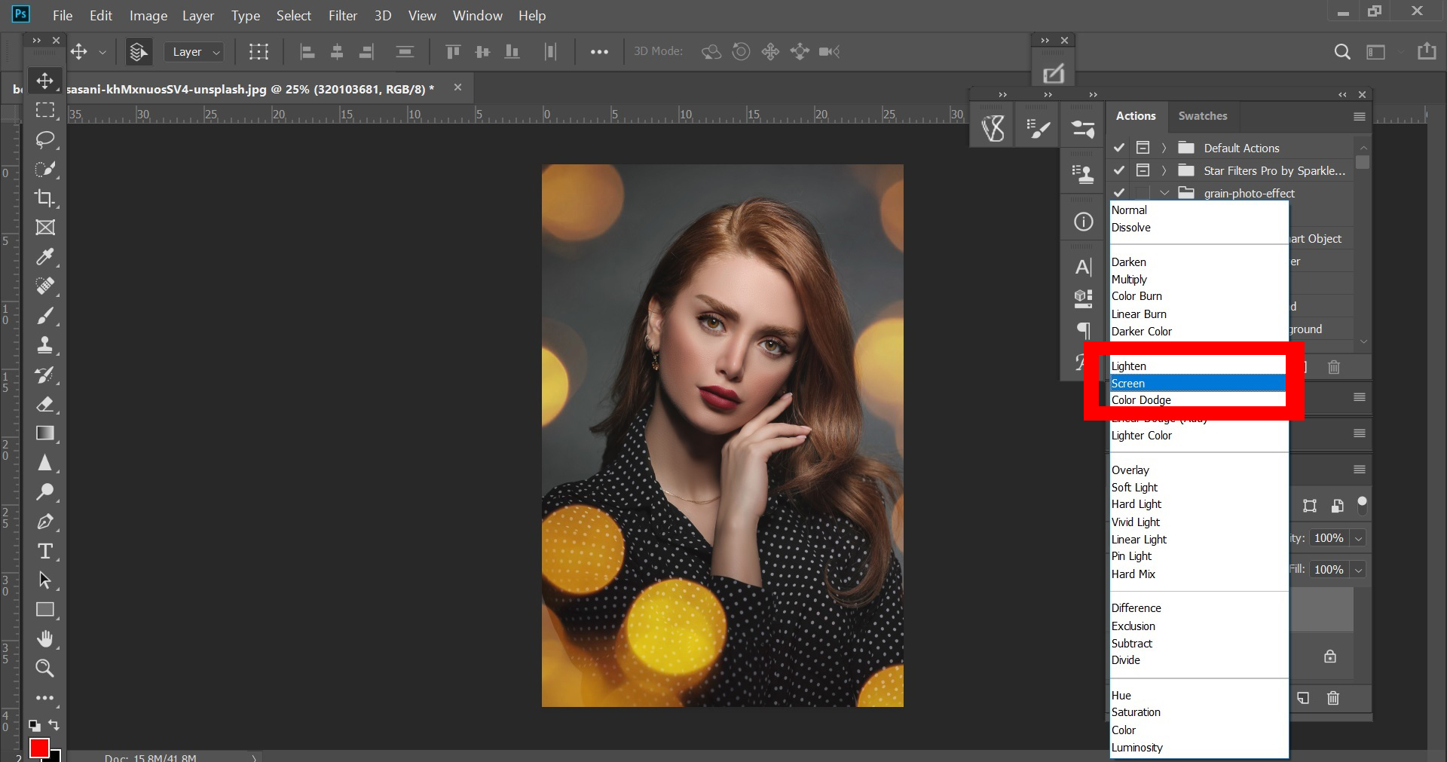This screenshot has width=1447, height=762.
Task: Open the Info panel icon
Action: tap(1083, 222)
